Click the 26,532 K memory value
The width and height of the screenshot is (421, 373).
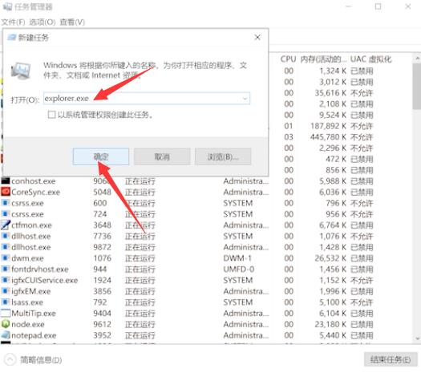[x=330, y=258]
